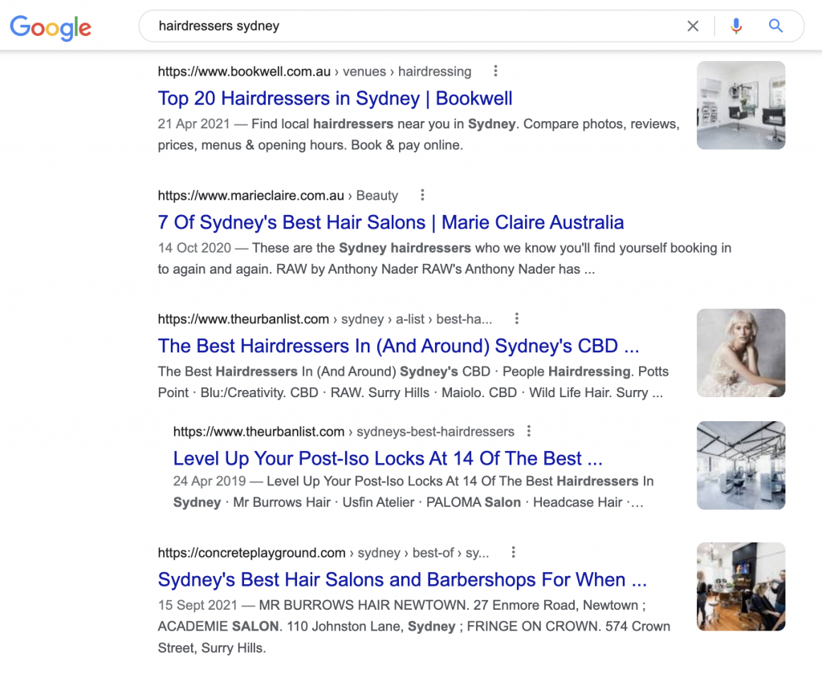Open three-dot menu for the concreteplayground.com result
This screenshot has width=822, height=678.
[513, 552]
